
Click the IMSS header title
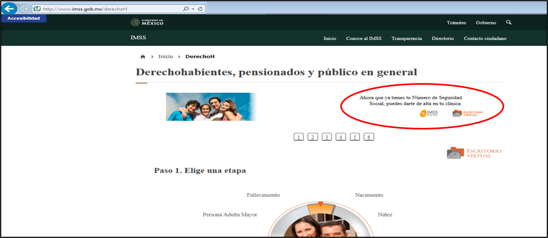pyautogui.click(x=138, y=38)
